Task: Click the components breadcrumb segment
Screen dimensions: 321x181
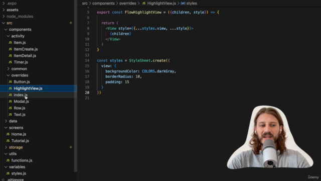Action: (103, 4)
